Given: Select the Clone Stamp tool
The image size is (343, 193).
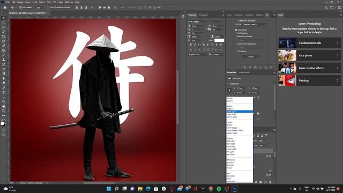Looking at the screenshot, I should [4, 60].
